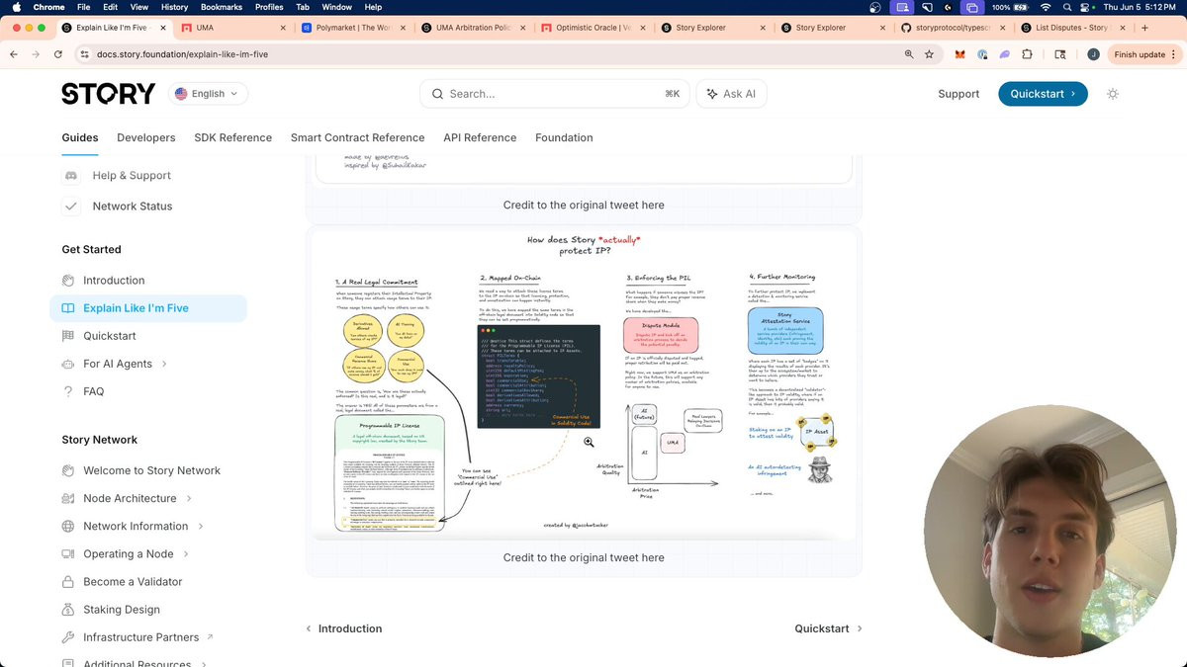
Task: Open the Chrome Bookmarks menu
Action: tap(221, 7)
